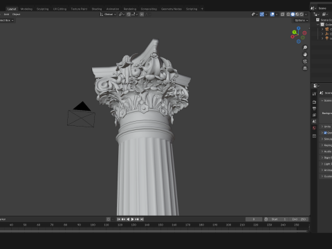
Task: Open the Layout workspace tab
Action: tap(12, 9)
